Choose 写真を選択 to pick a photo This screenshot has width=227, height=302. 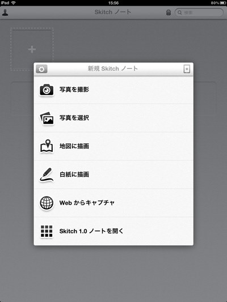coord(113,118)
